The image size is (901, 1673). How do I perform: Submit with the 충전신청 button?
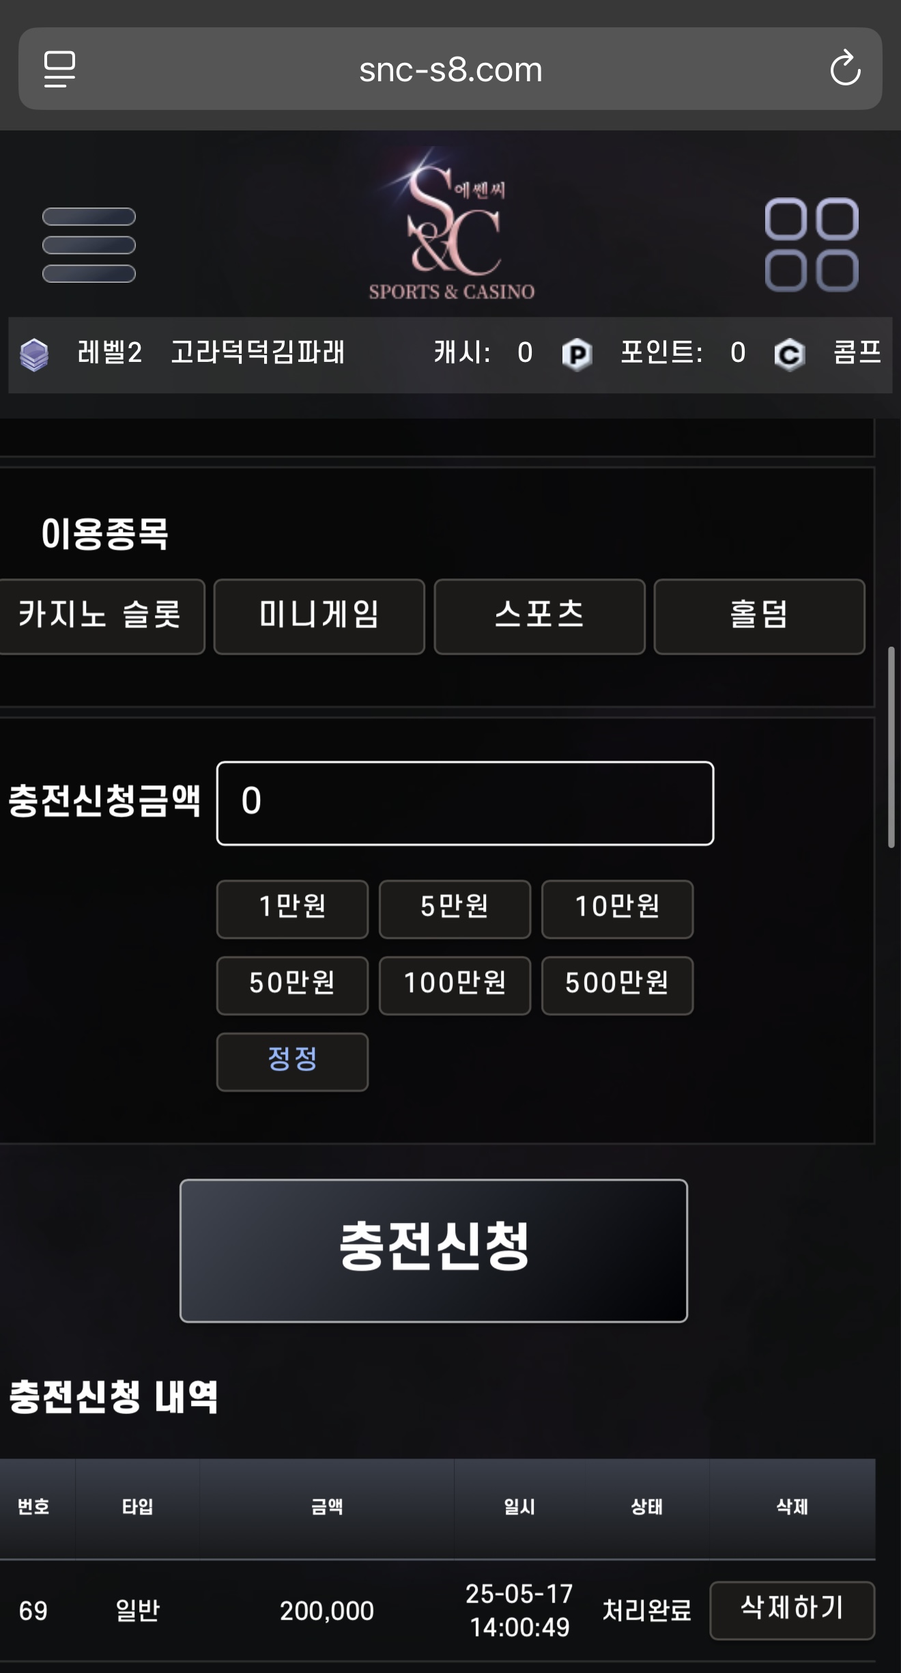coord(433,1250)
